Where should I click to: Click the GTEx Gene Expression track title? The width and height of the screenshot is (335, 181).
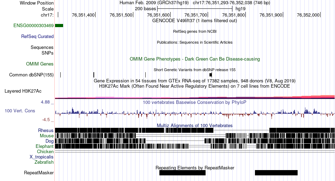click(x=195, y=81)
